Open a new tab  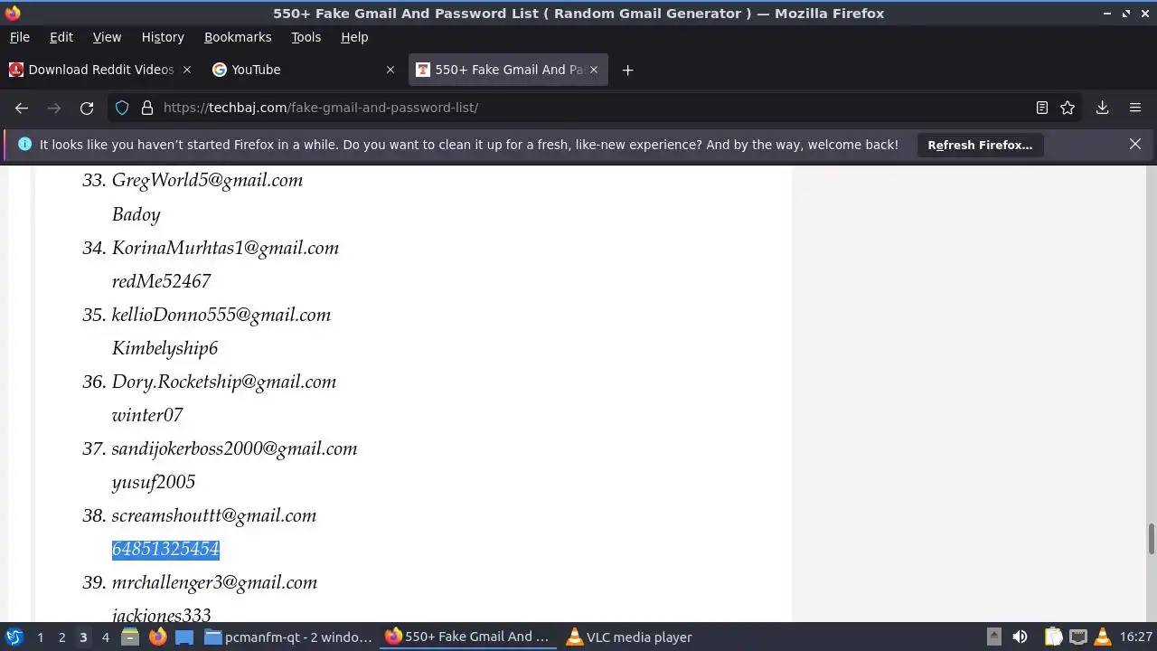[x=627, y=70]
